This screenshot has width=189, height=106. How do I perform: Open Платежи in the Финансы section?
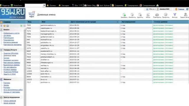coord(6,83)
